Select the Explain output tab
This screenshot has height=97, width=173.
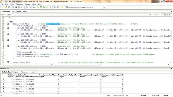click(x=16, y=72)
